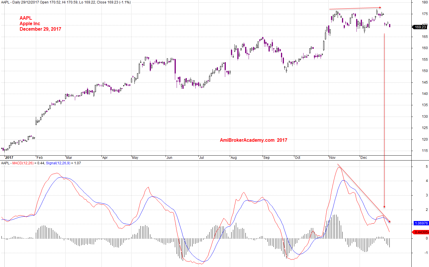Select the May month label
Screen dimensions: 429x267
click(135, 158)
